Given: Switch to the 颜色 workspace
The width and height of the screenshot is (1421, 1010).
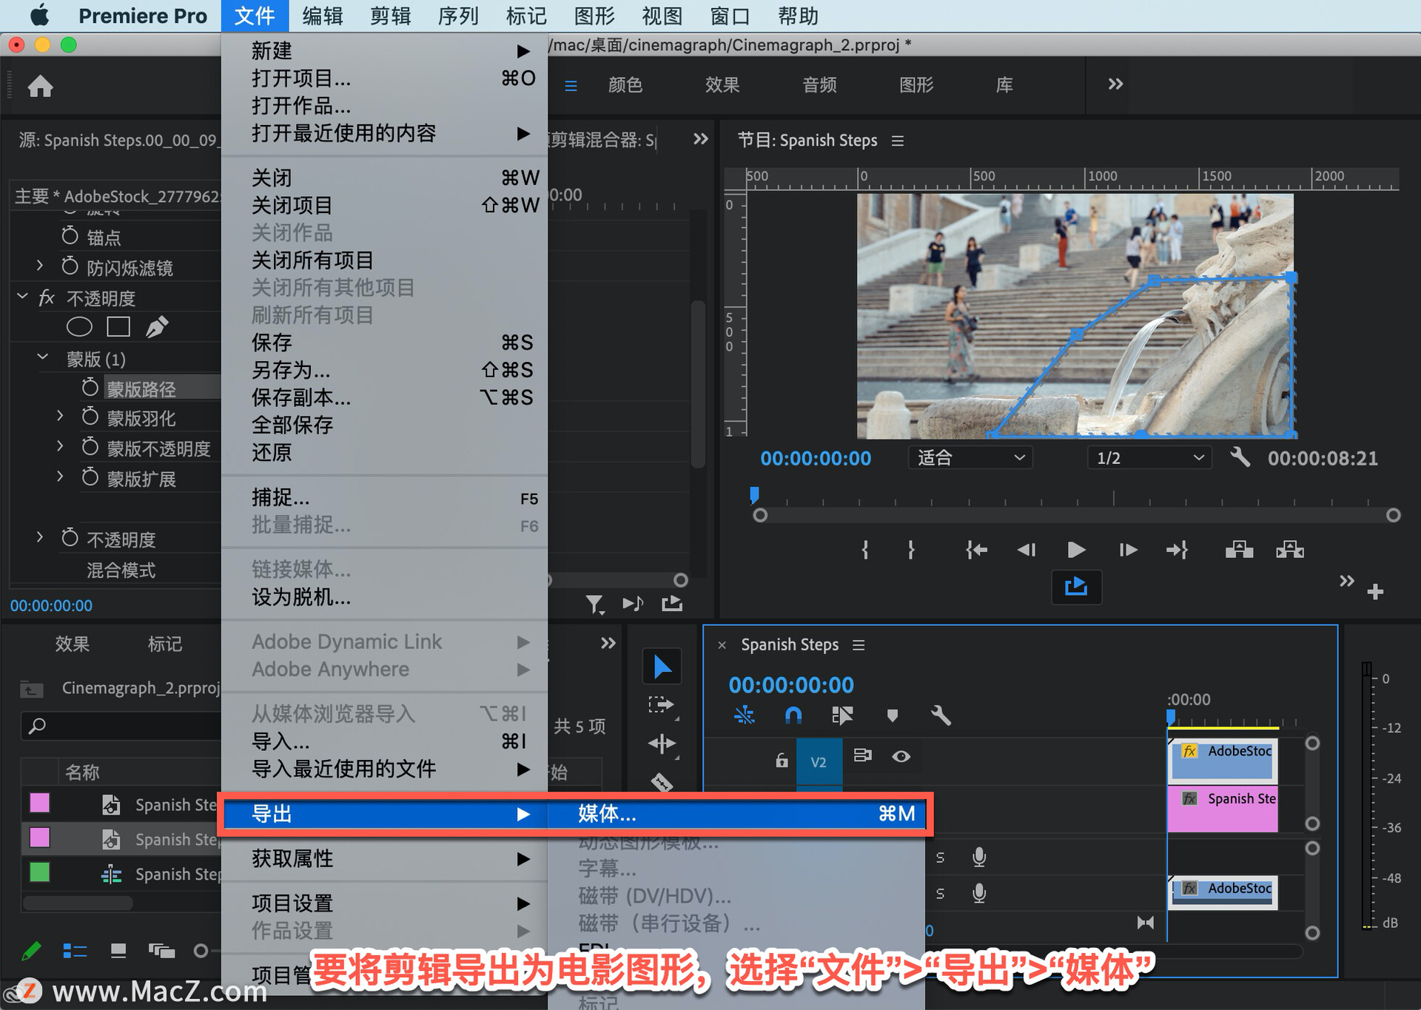Looking at the screenshot, I should (x=625, y=85).
